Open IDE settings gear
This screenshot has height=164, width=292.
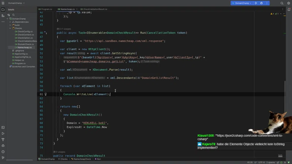[289, 3]
